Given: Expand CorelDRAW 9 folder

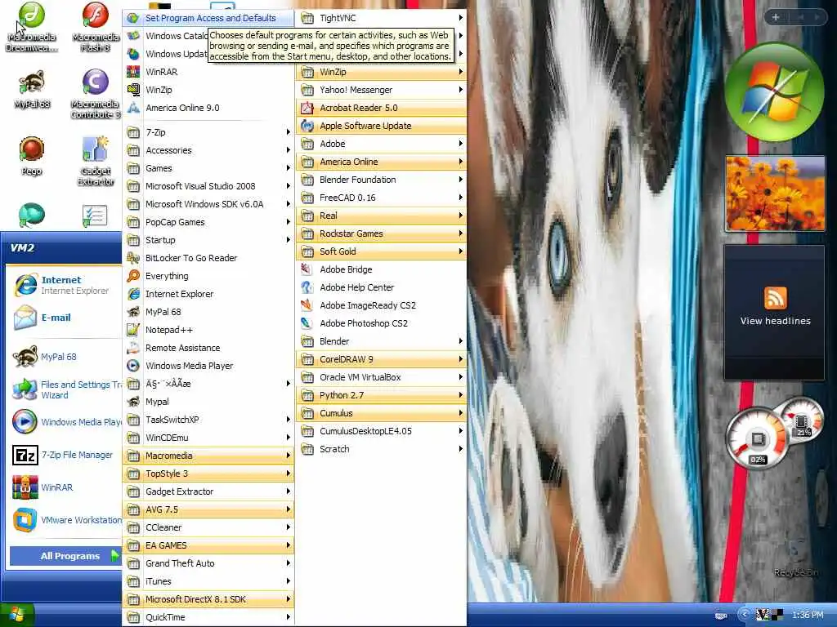Looking at the screenshot, I should (x=381, y=359).
